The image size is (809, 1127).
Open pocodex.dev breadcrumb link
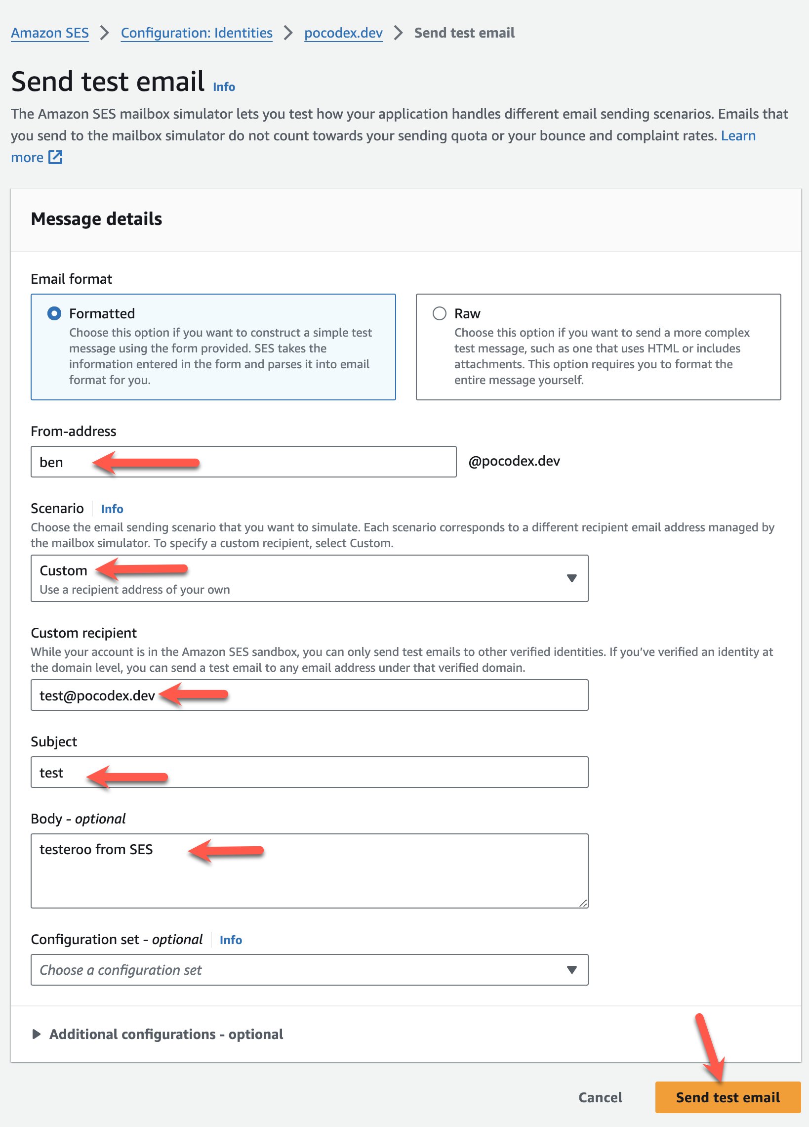[343, 33]
